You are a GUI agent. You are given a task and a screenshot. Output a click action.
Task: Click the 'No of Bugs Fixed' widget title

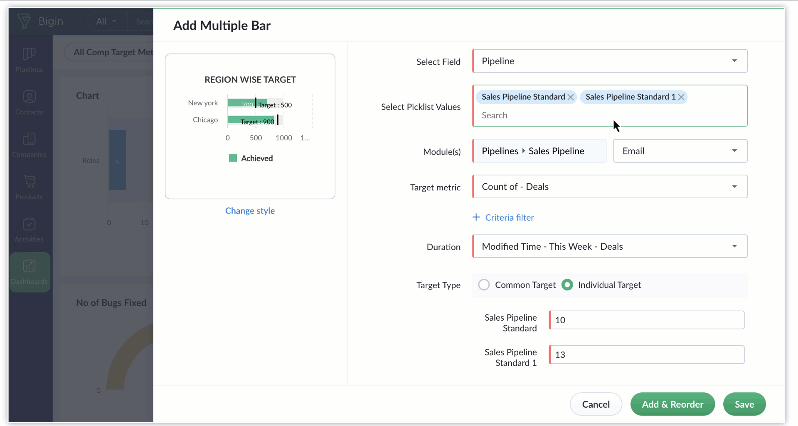(x=111, y=303)
